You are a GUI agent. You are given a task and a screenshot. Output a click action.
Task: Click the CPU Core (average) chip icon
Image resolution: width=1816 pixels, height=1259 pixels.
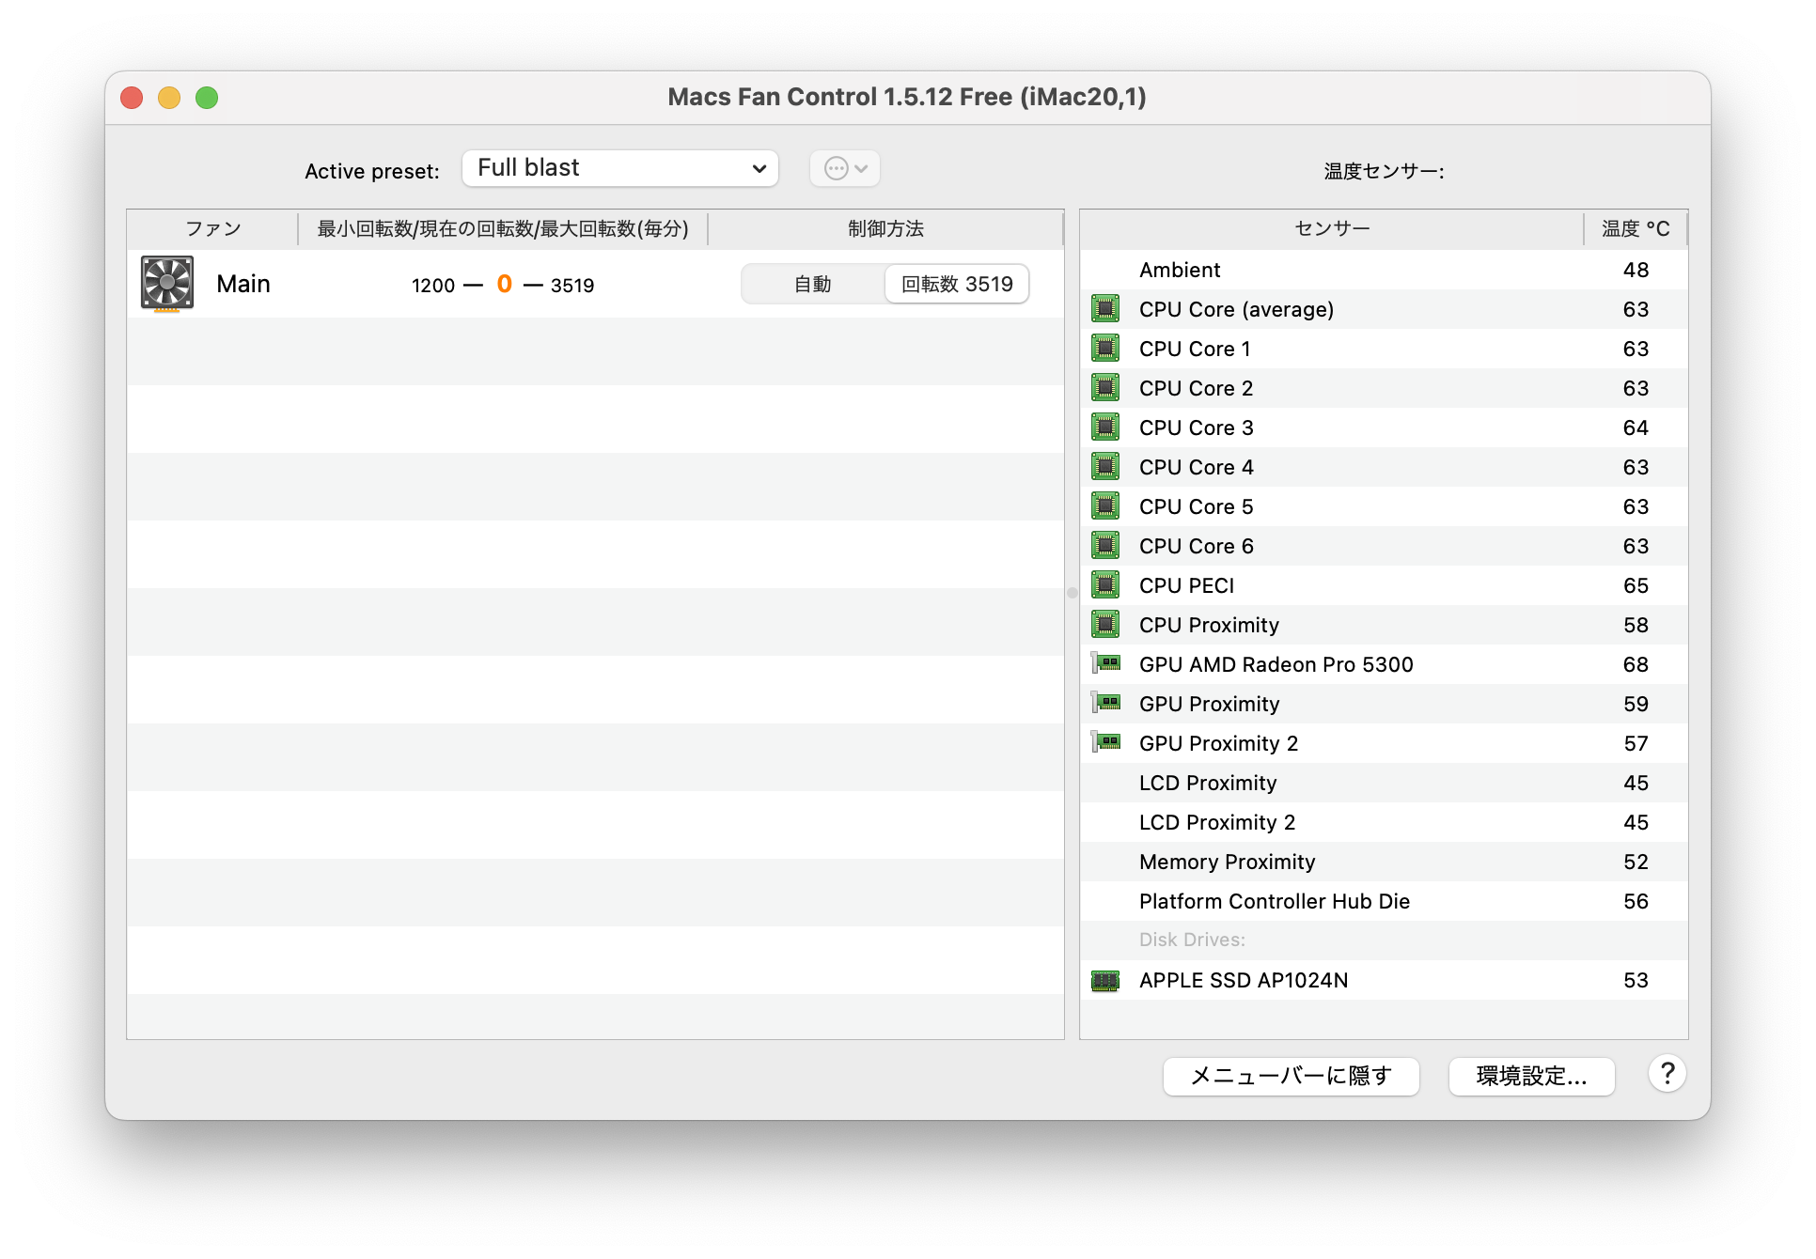point(1105,309)
